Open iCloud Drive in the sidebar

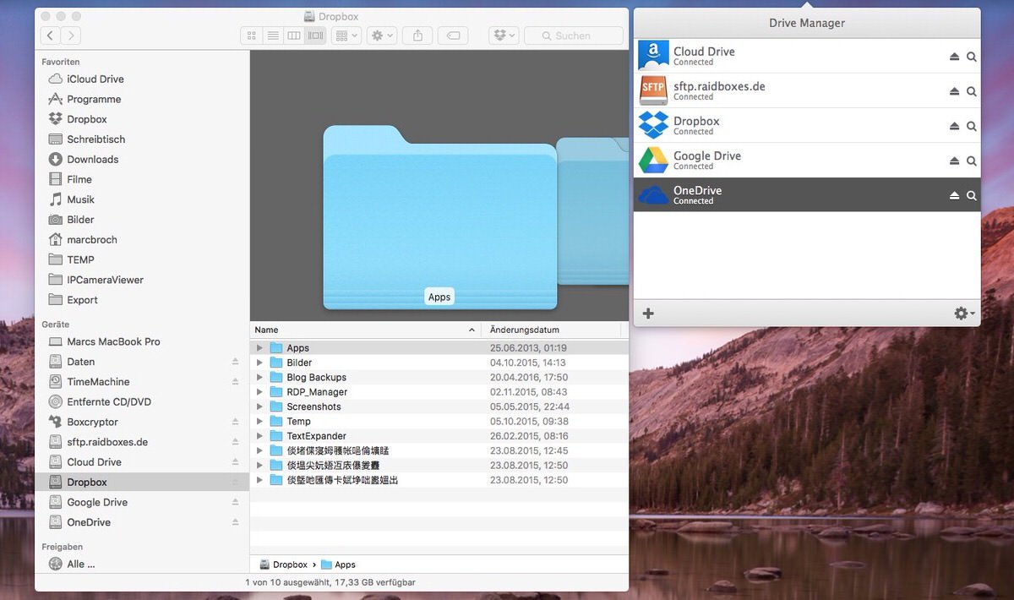coord(95,79)
